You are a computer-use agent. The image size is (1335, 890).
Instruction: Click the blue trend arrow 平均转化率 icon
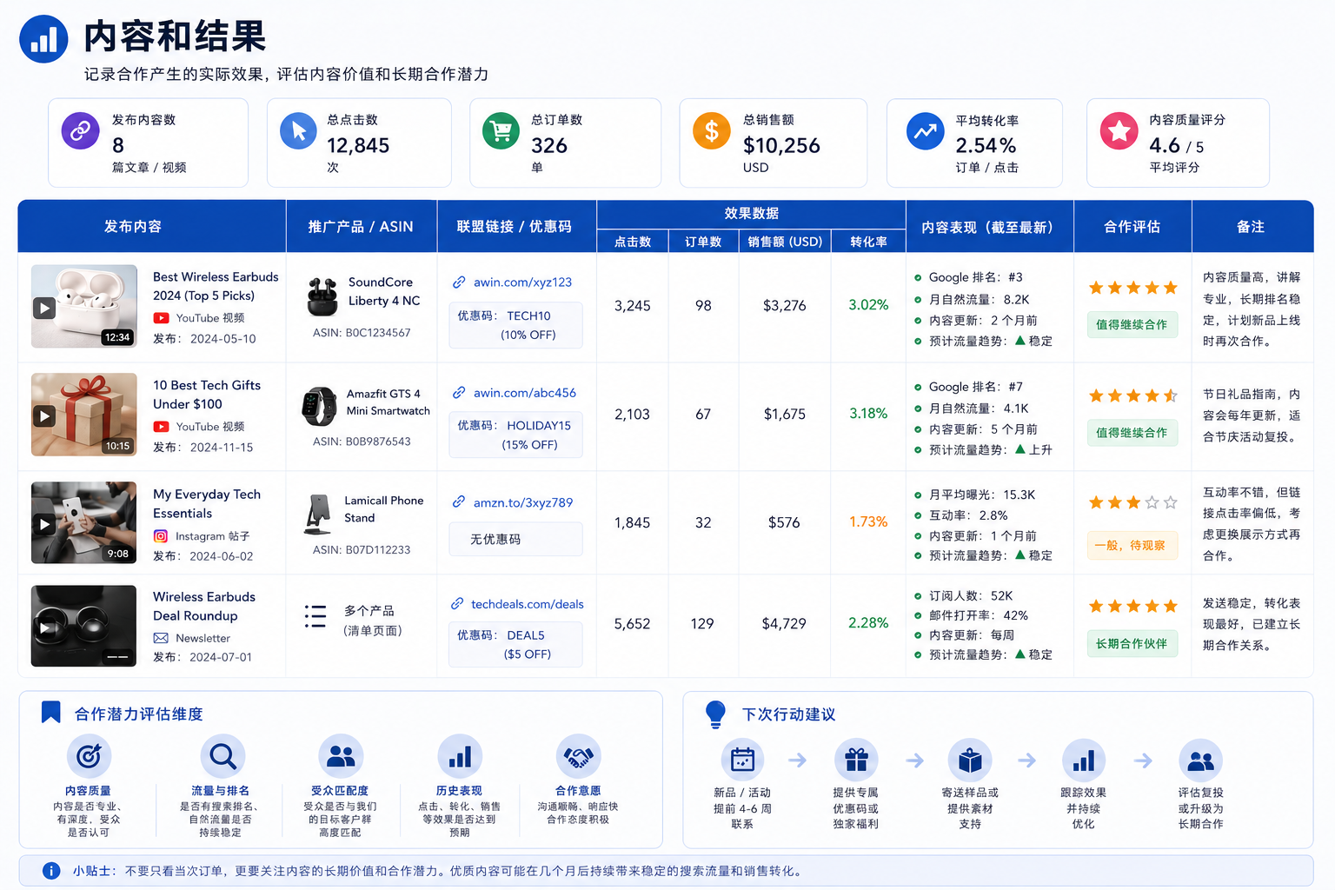point(925,131)
